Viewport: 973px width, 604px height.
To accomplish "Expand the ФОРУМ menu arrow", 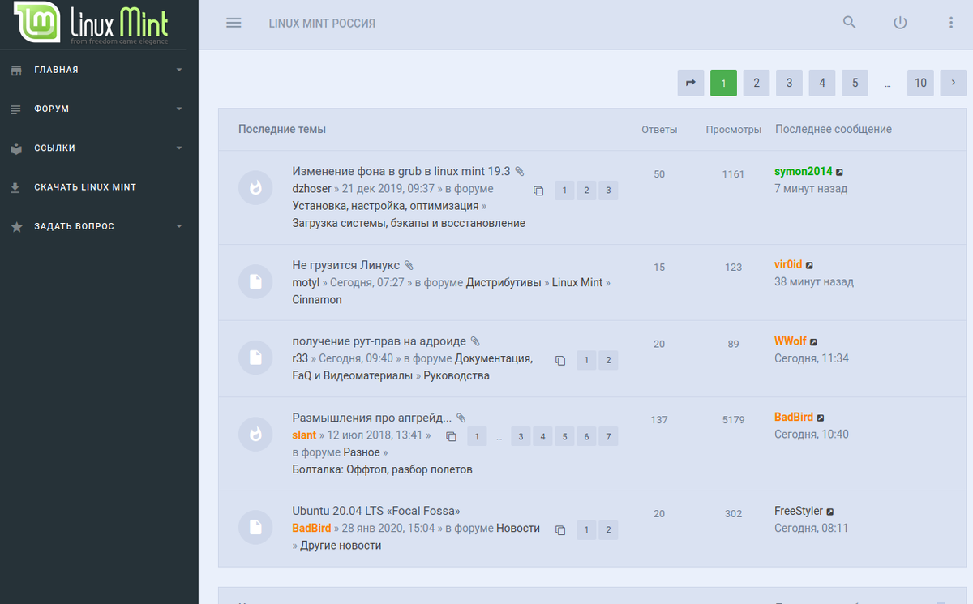I will pyautogui.click(x=179, y=109).
